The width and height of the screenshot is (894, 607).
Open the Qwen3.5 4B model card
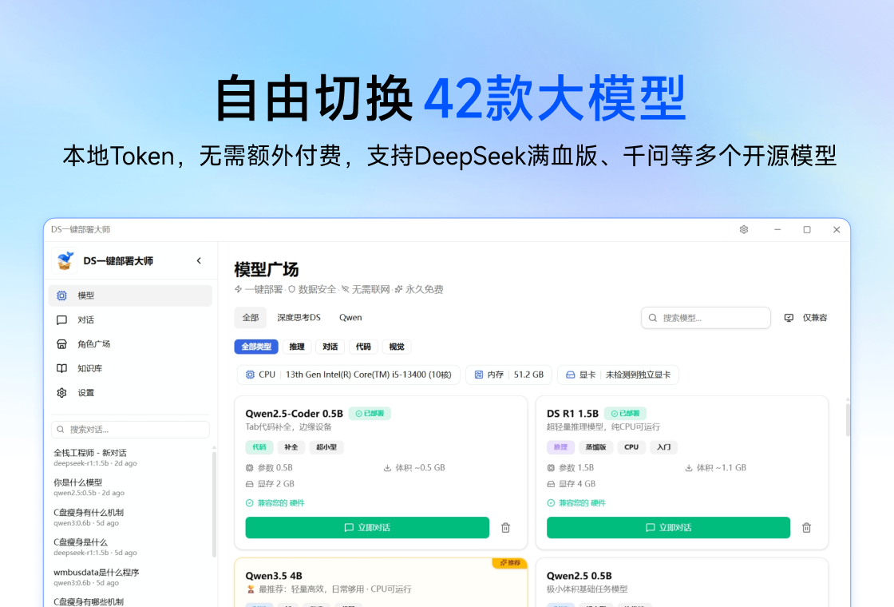(381, 582)
